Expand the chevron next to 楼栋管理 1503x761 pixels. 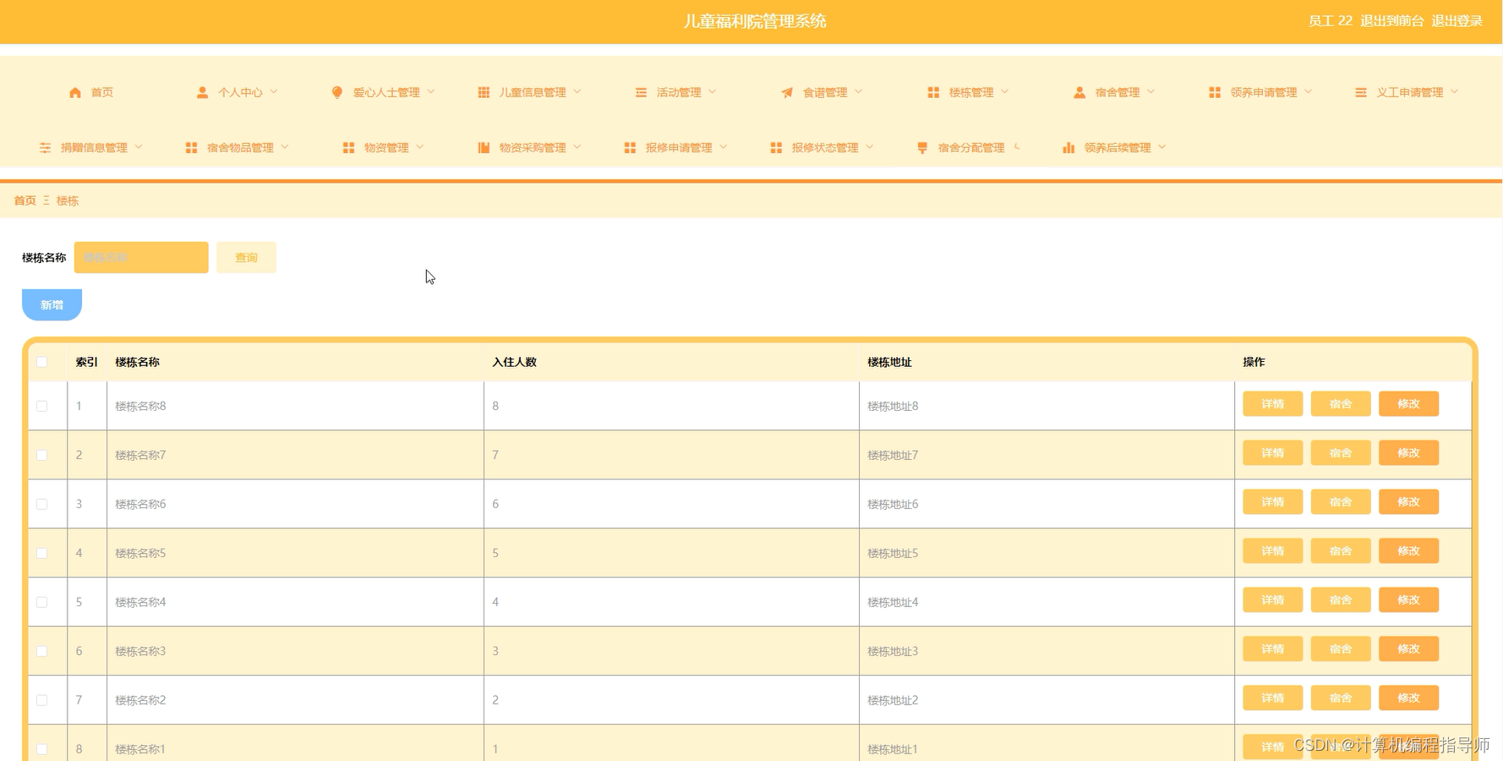[1005, 91]
